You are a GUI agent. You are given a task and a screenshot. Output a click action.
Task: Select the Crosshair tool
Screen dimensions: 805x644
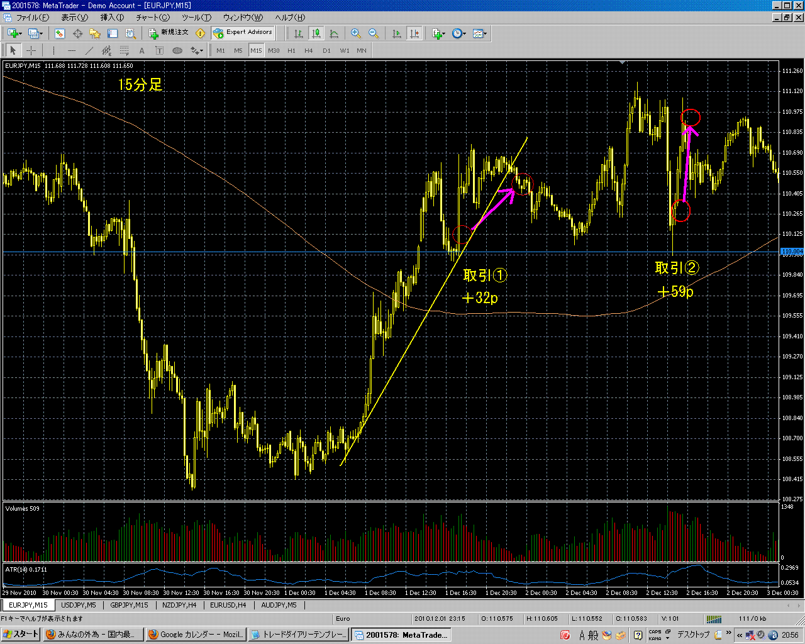(30, 50)
